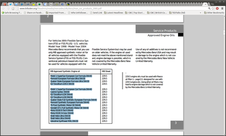
Task: Click the 229.5 value beside ELF Excellium 229.5
Action: pyautogui.click(x=105, y=84)
